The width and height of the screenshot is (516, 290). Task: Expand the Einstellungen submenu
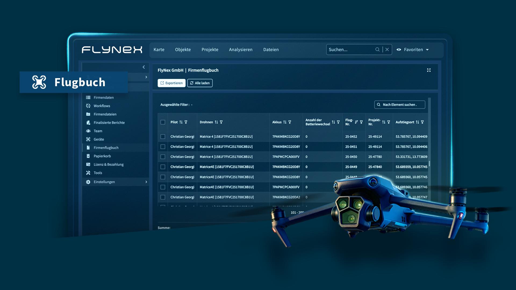tap(146, 182)
